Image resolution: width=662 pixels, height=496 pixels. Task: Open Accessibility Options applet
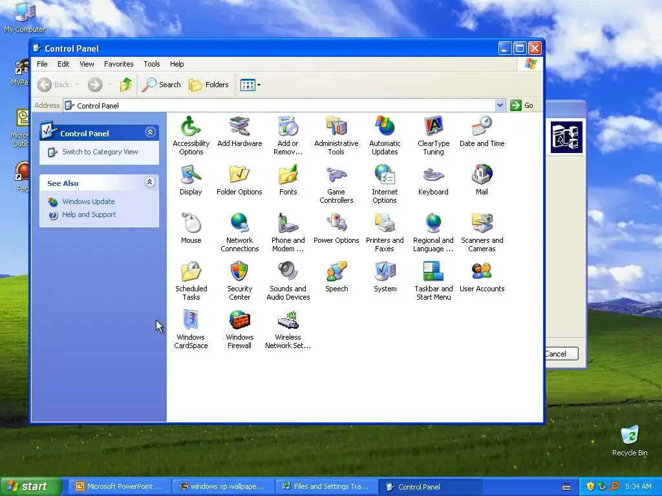[191, 127]
